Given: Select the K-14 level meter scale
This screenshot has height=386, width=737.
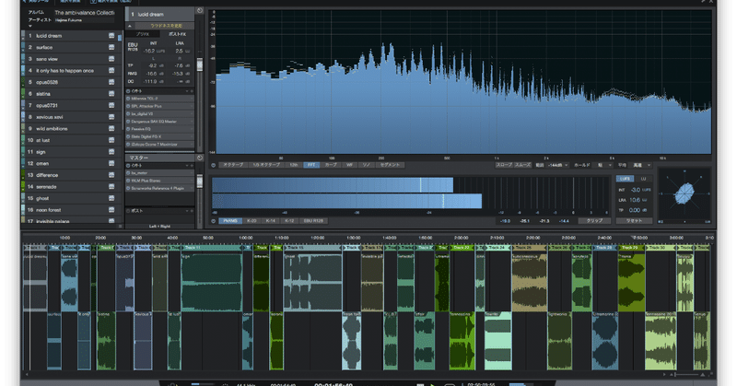Looking at the screenshot, I should pos(270,221).
